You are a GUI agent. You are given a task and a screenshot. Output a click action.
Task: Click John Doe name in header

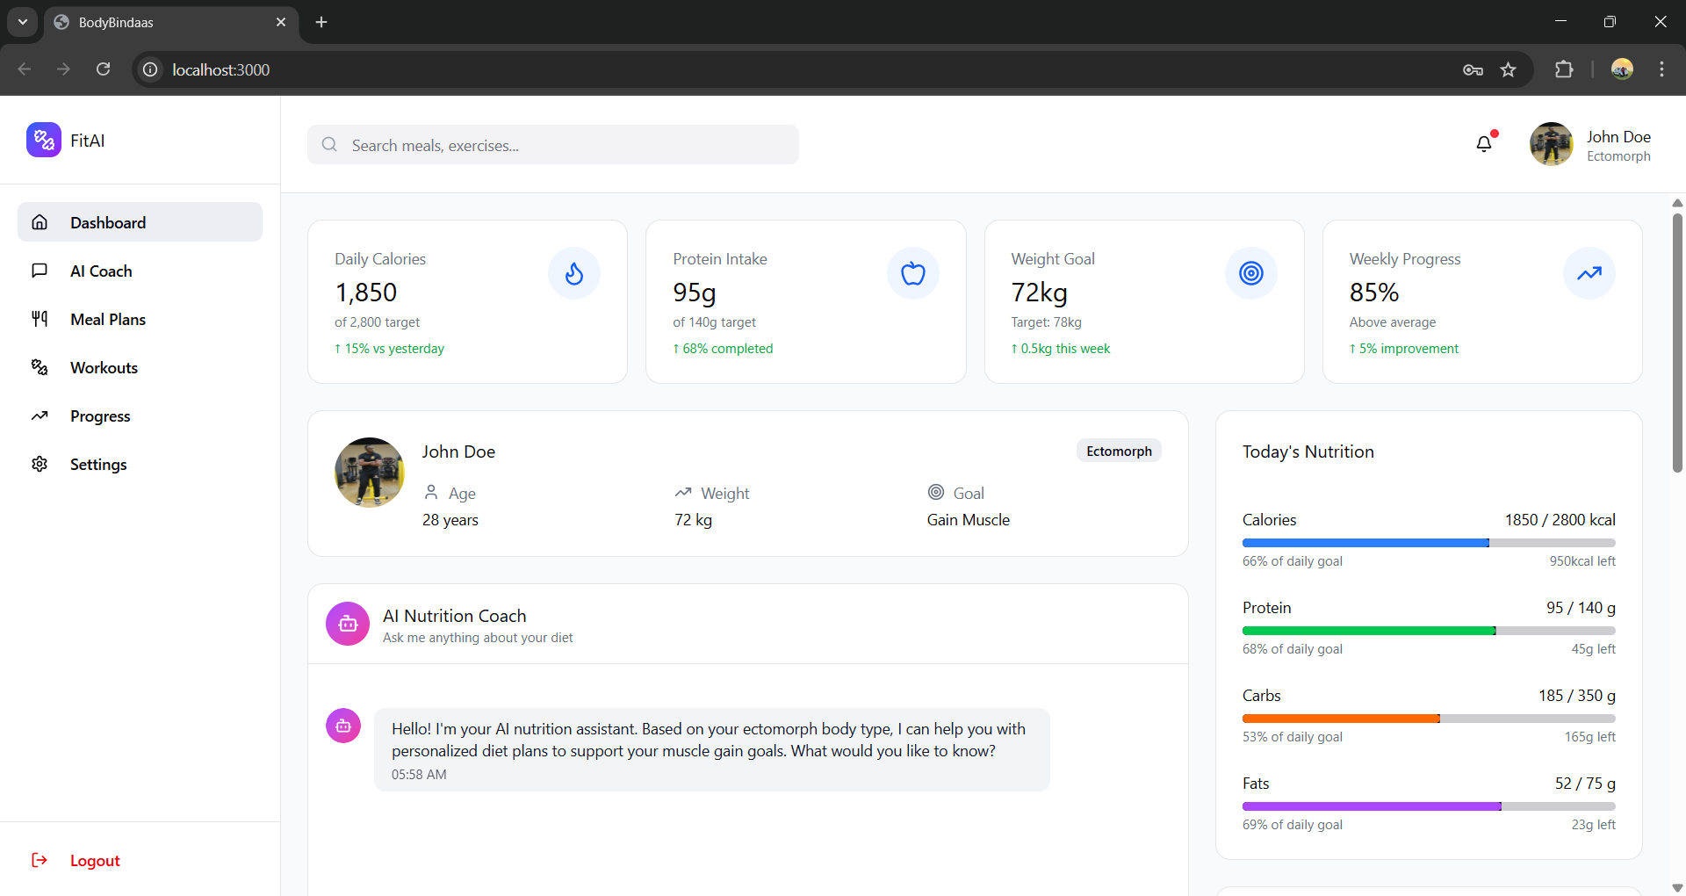[1618, 136]
